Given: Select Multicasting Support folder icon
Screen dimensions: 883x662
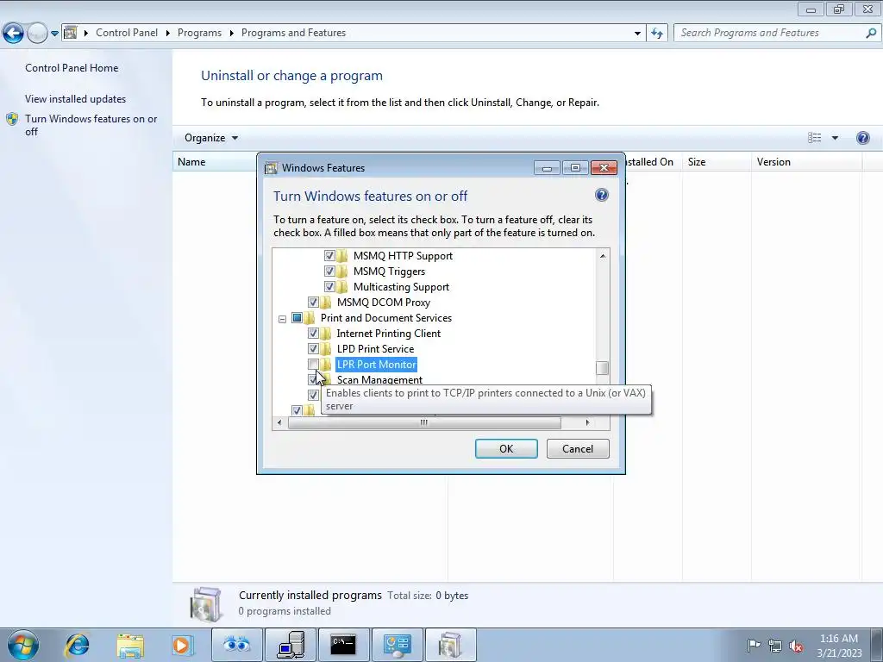Looking at the screenshot, I should [342, 286].
